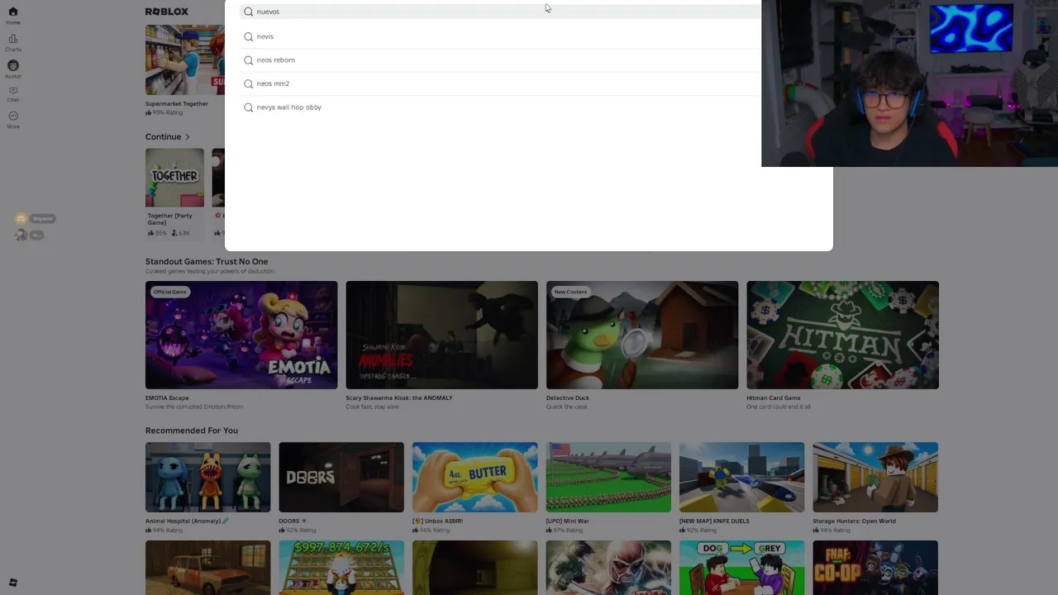Screen dimensions: 1058x595
Task: Open the DOORS game thumbnail
Action: tap(341, 477)
